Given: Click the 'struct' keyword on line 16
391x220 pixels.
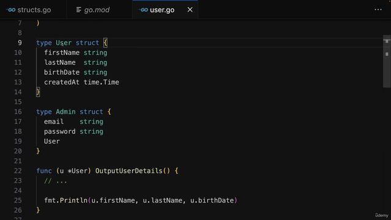Looking at the screenshot, I should pos(91,112).
